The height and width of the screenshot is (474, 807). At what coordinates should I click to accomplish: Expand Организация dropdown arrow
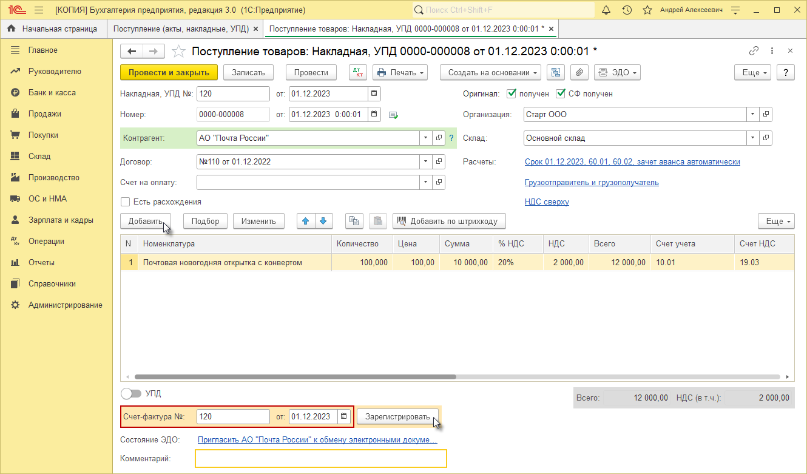coord(752,114)
